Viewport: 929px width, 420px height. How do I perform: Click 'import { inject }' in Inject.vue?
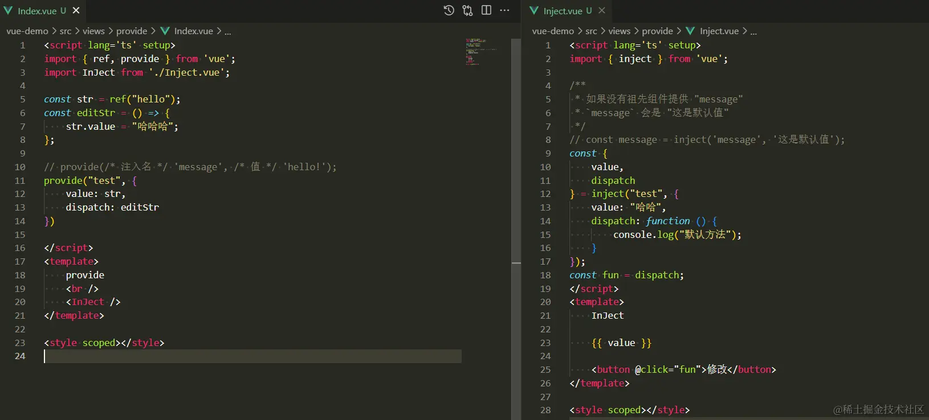(x=616, y=59)
